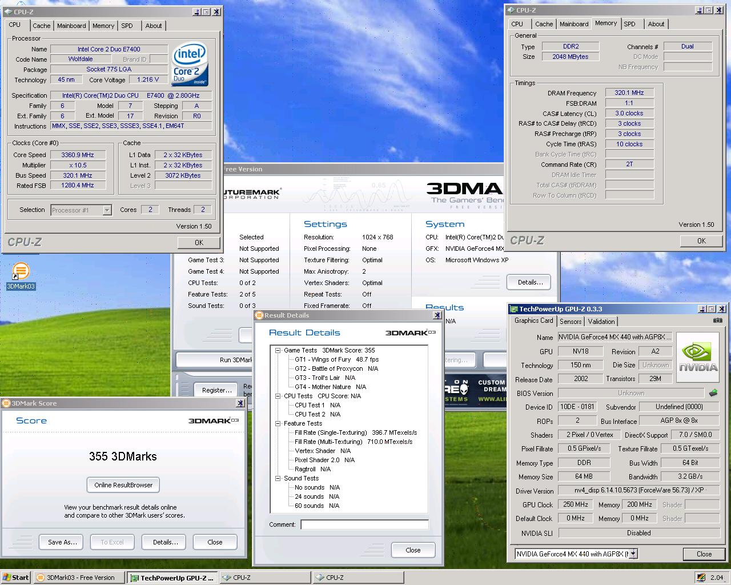Open the About tab in left CPU-Z
The width and height of the screenshot is (731, 585).
pyautogui.click(x=153, y=26)
